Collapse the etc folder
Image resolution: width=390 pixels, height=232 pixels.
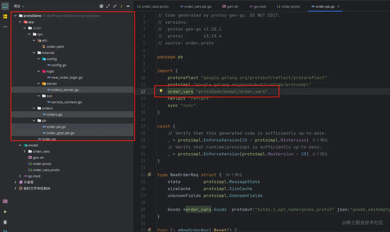pyautogui.click(x=34, y=41)
